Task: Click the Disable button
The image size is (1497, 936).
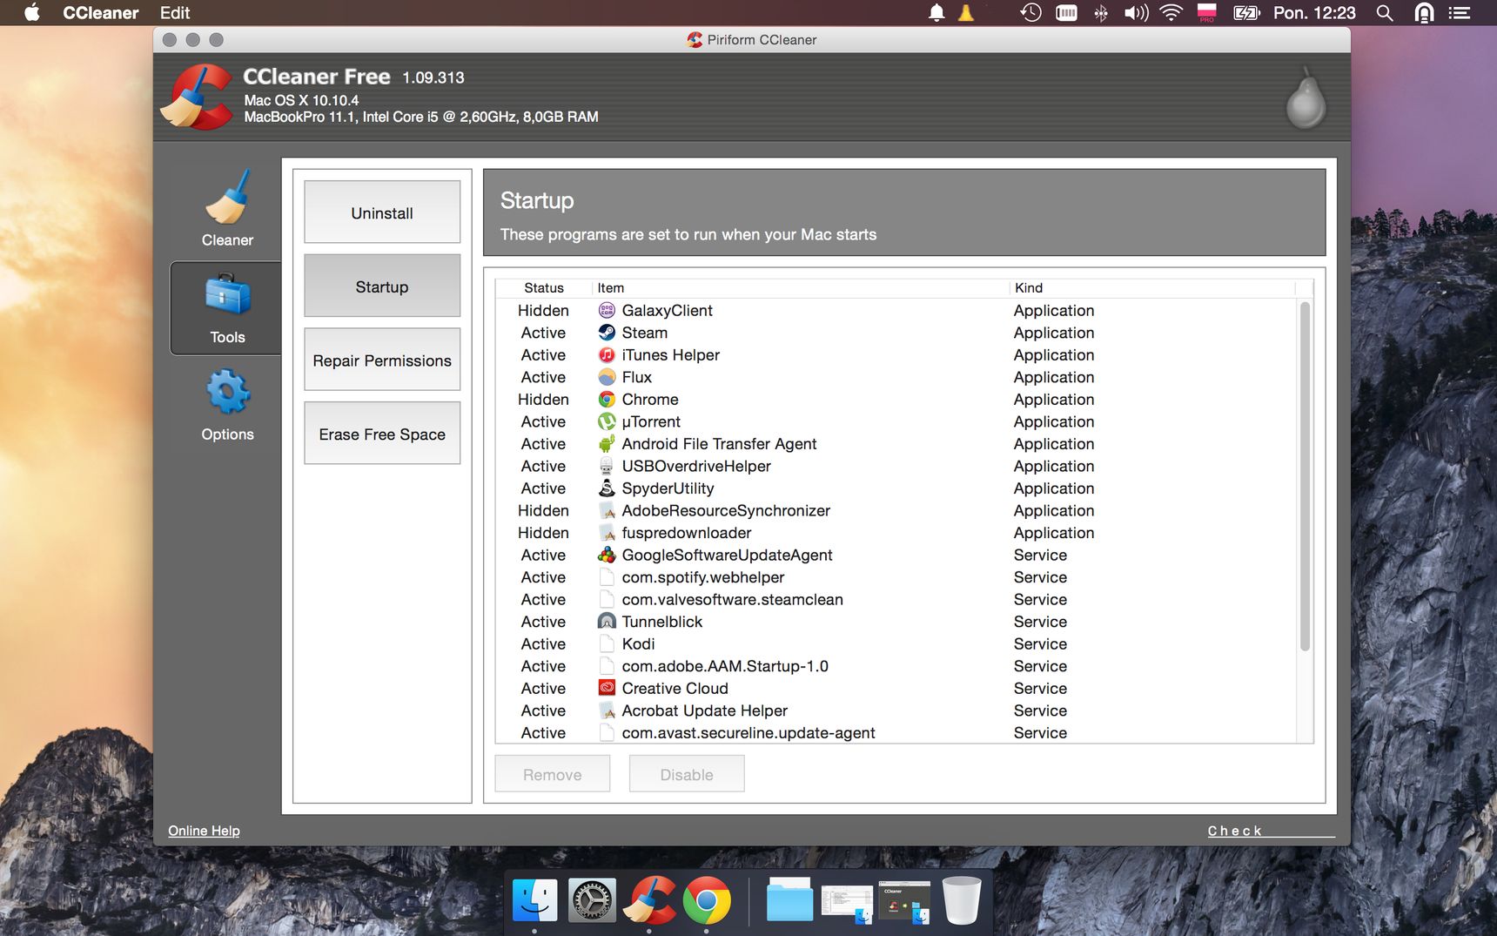Action: (x=687, y=774)
